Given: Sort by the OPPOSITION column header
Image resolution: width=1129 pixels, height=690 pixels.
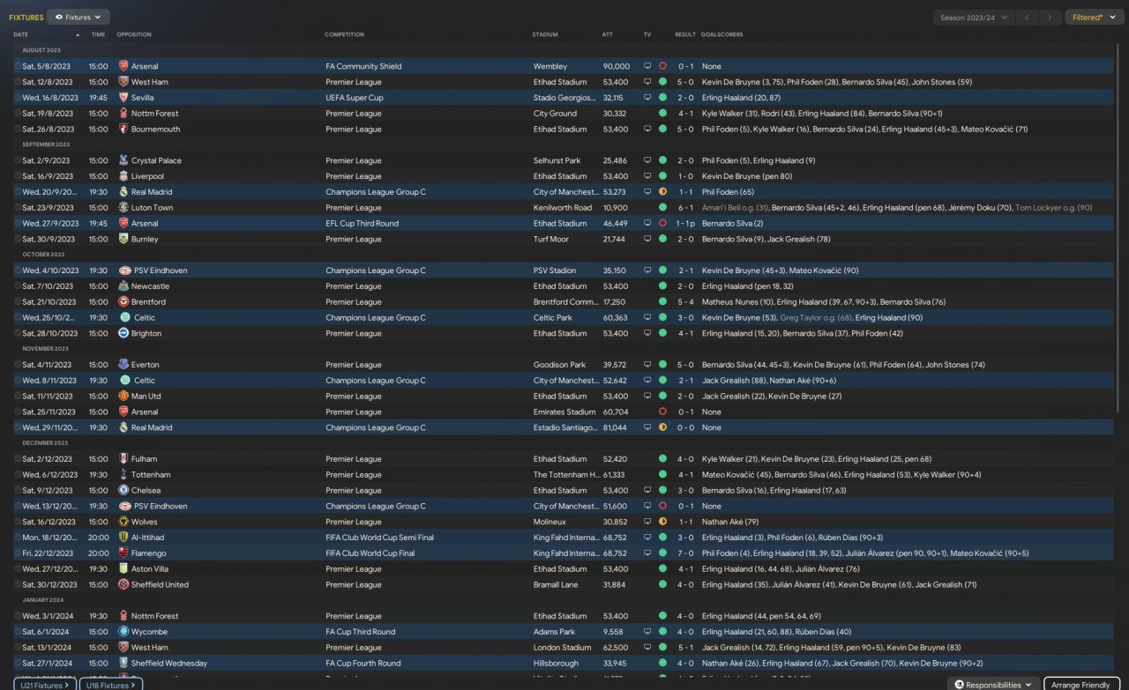Looking at the screenshot, I should [134, 34].
